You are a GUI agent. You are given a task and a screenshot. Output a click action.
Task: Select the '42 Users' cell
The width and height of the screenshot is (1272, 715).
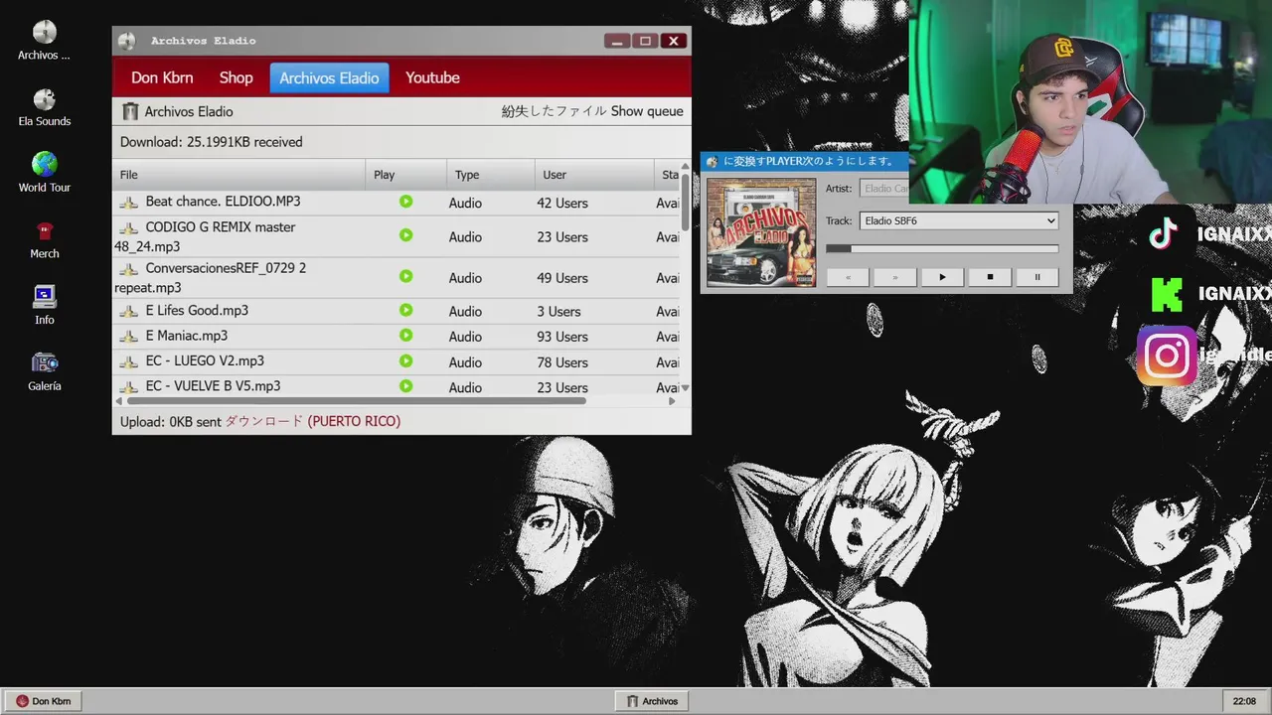(x=562, y=203)
